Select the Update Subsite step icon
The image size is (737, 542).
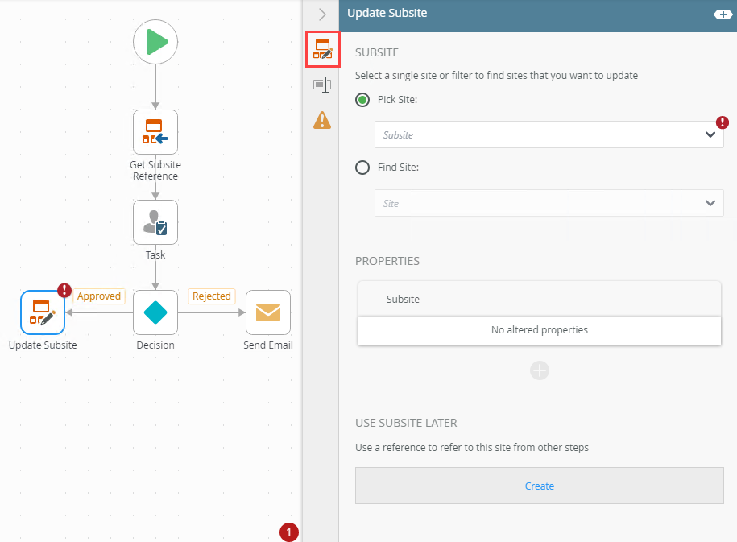(43, 312)
